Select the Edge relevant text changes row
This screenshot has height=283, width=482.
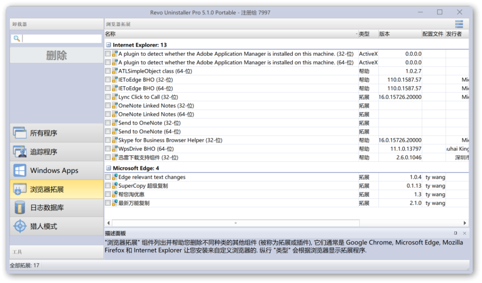point(287,177)
